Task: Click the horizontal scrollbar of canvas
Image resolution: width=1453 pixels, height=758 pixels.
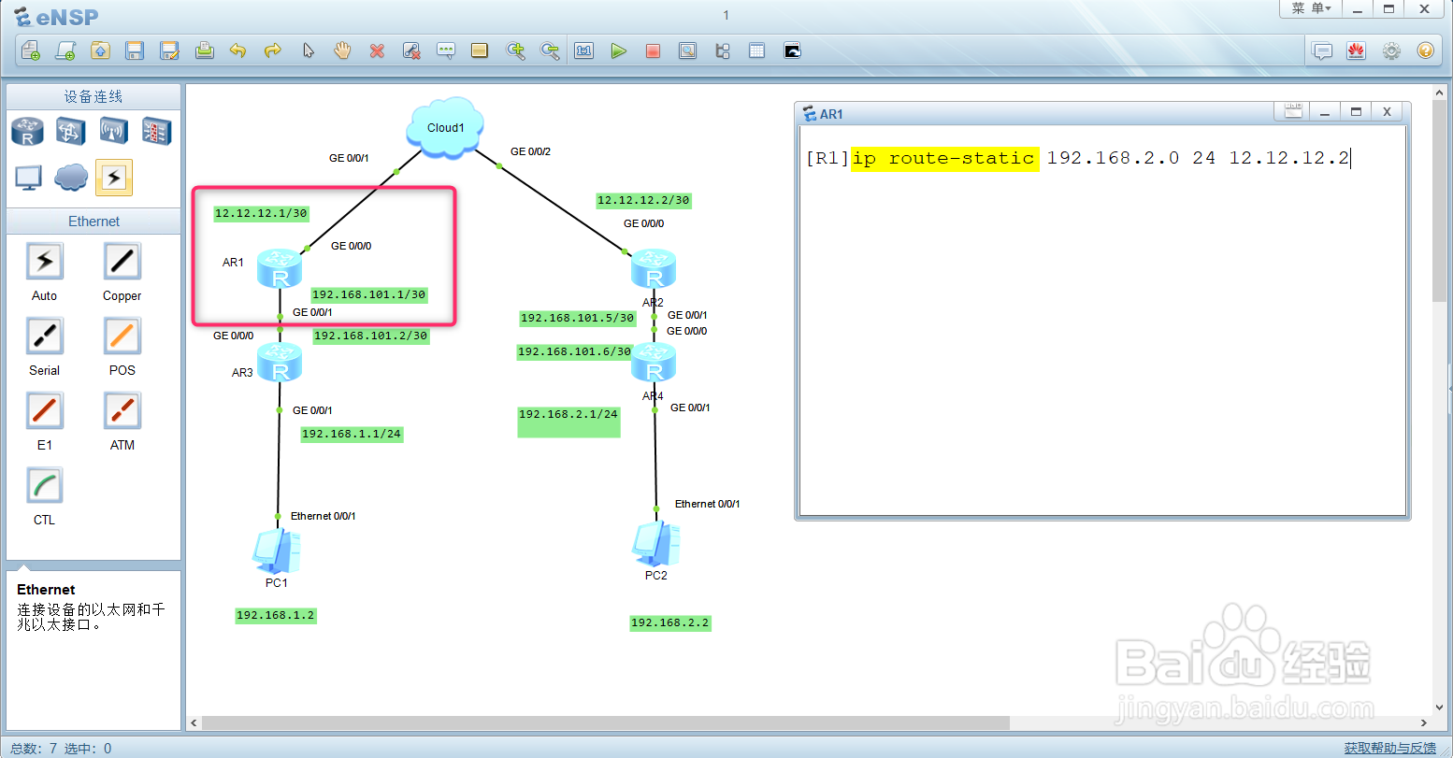Action: tap(606, 722)
